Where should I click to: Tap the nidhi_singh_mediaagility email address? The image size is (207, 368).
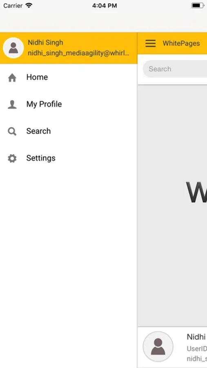[78, 53]
